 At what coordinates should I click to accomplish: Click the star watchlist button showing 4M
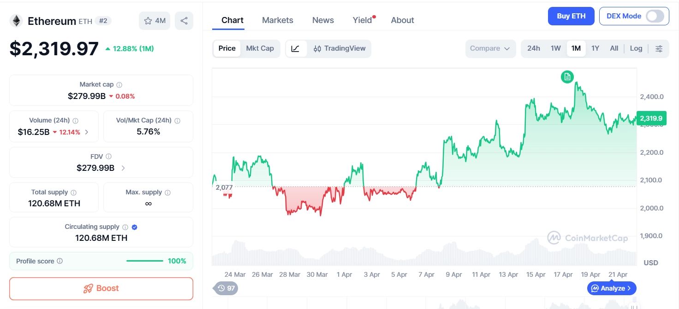pos(155,21)
